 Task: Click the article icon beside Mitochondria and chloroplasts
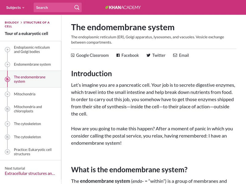(x=7, y=109)
